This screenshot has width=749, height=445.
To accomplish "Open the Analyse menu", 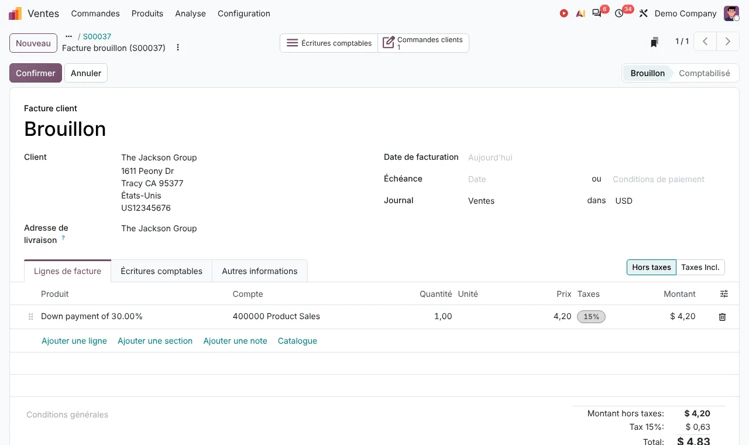I will click(190, 13).
